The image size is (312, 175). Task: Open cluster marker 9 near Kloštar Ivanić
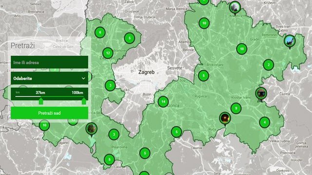pos(236,108)
